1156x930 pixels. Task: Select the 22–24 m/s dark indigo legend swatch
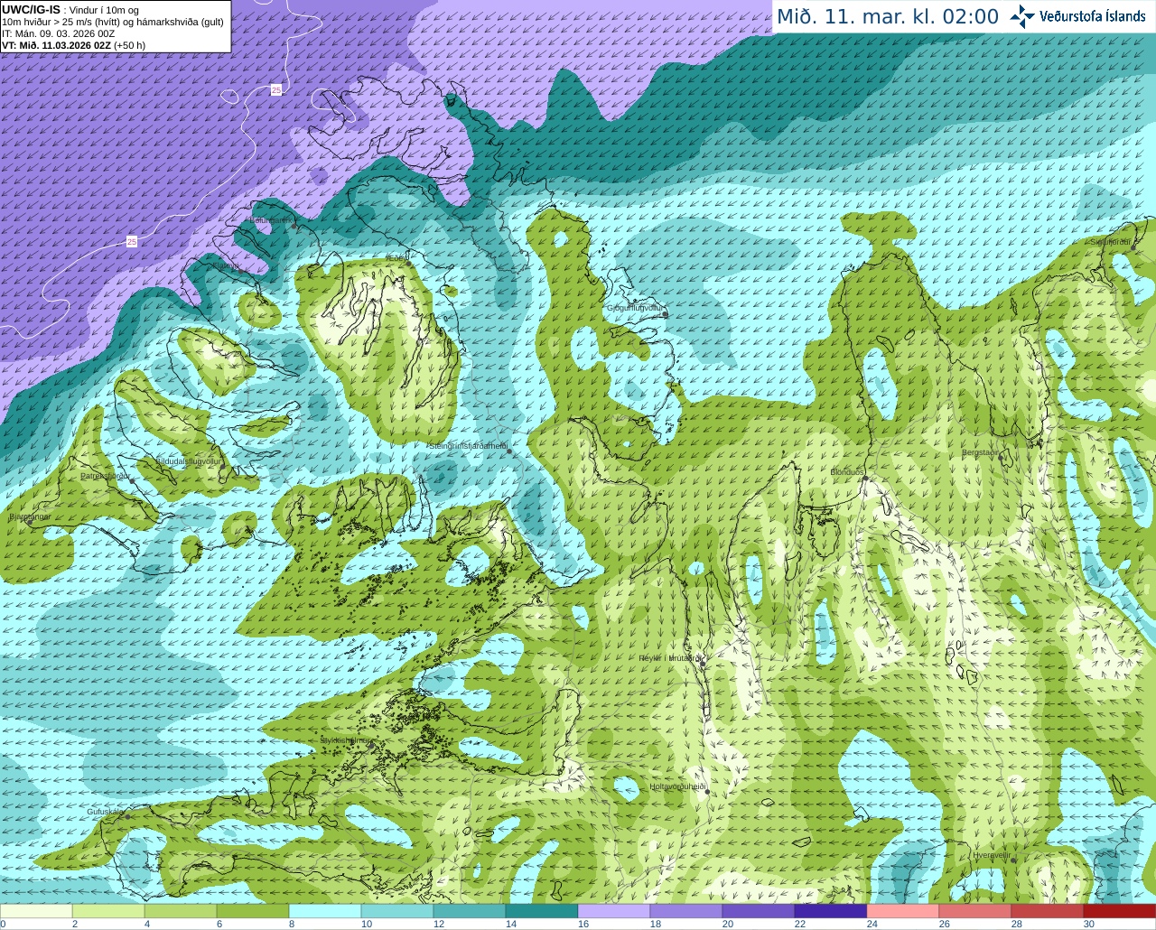(831, 911)
